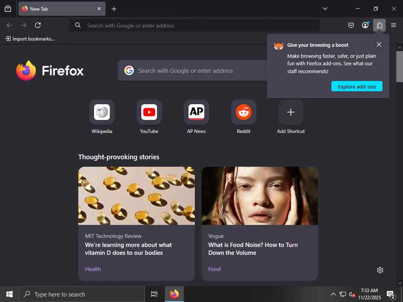Open Task View on the taskbar
The height and width of the screenshot is (302, 403).
(154, 294)
